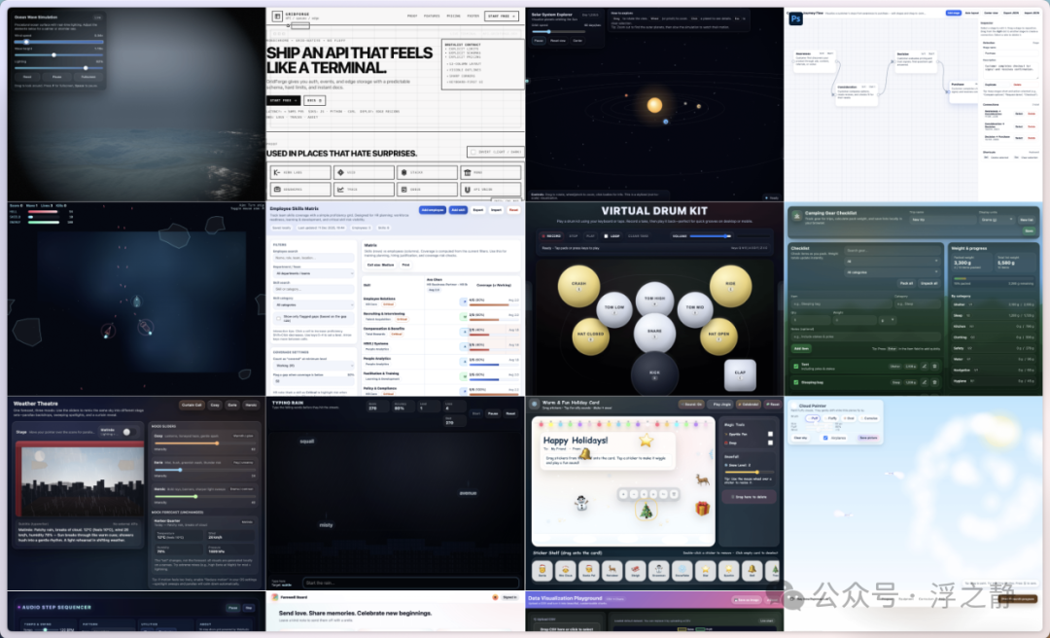Image resolution: width=1050 pixels, height=638 pixels.
Task: Hit the TOM MID pad
Action: click(694, 309)
